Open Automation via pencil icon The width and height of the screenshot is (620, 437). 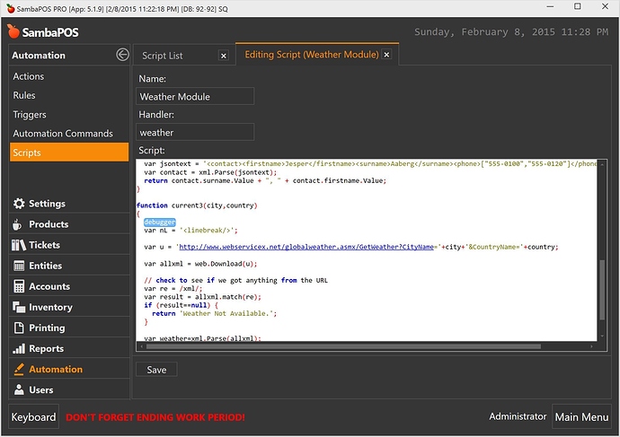click(x=19, y=369)
